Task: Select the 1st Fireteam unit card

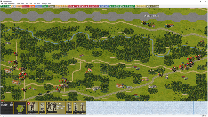Action: 55,108
